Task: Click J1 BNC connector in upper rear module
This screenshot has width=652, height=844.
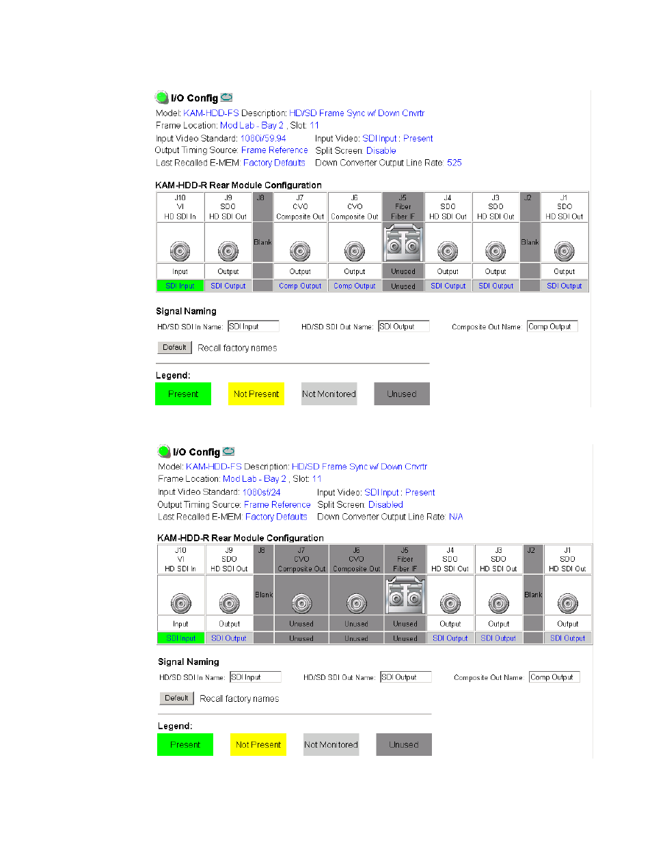Action: [564, 251]
